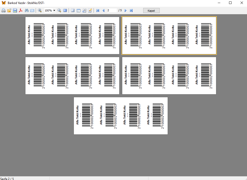Print the barcode report
The image size is (247, 180).
[3, 10]
